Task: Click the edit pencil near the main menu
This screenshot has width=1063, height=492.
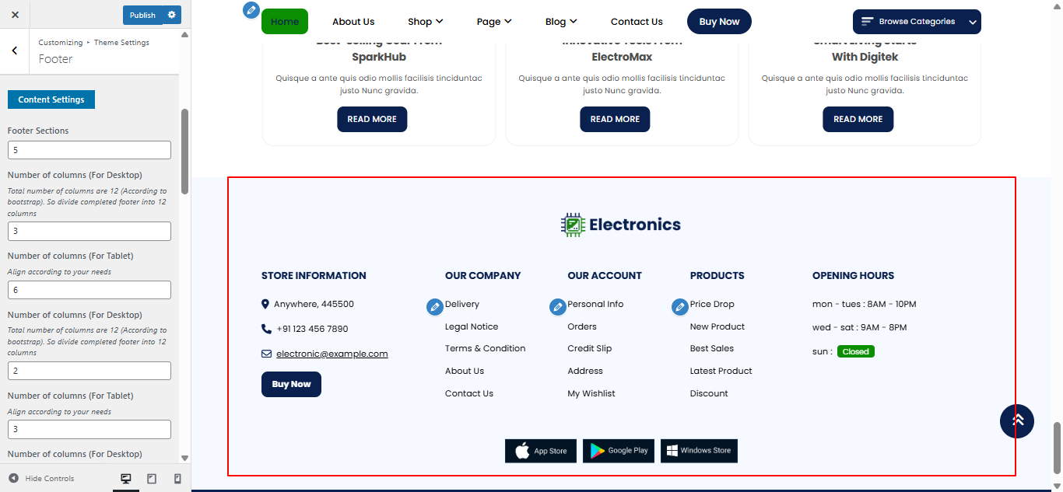Action: (251, 9)
